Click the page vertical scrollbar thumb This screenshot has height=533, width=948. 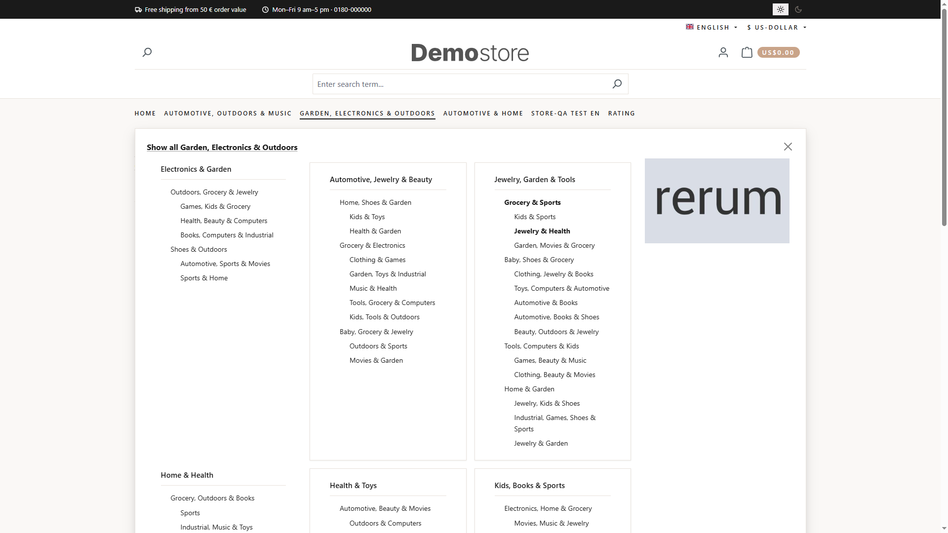click(944, 117)
